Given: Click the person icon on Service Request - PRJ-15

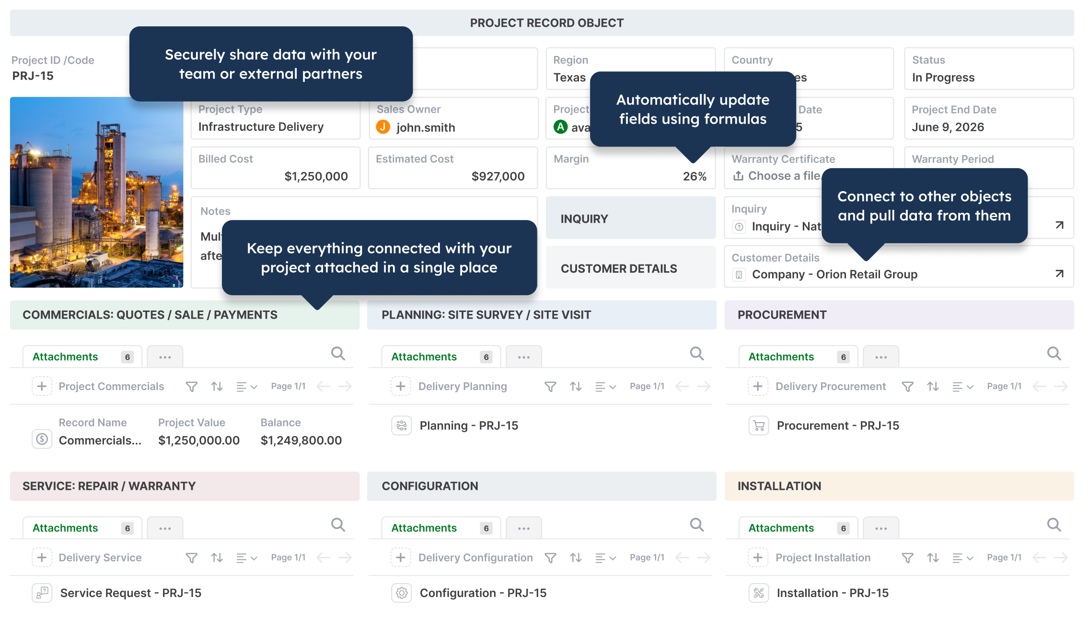Looking at the screenshot, I should 42,593.
